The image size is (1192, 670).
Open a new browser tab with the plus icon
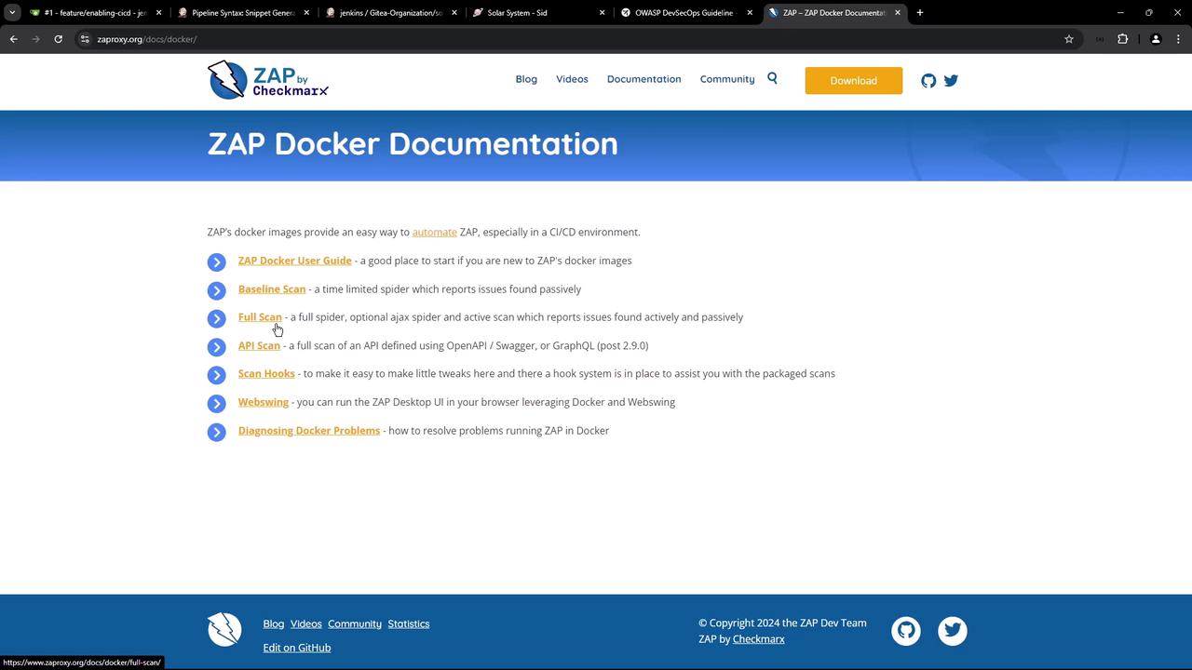pyautogui.click(x=919, y=13)
